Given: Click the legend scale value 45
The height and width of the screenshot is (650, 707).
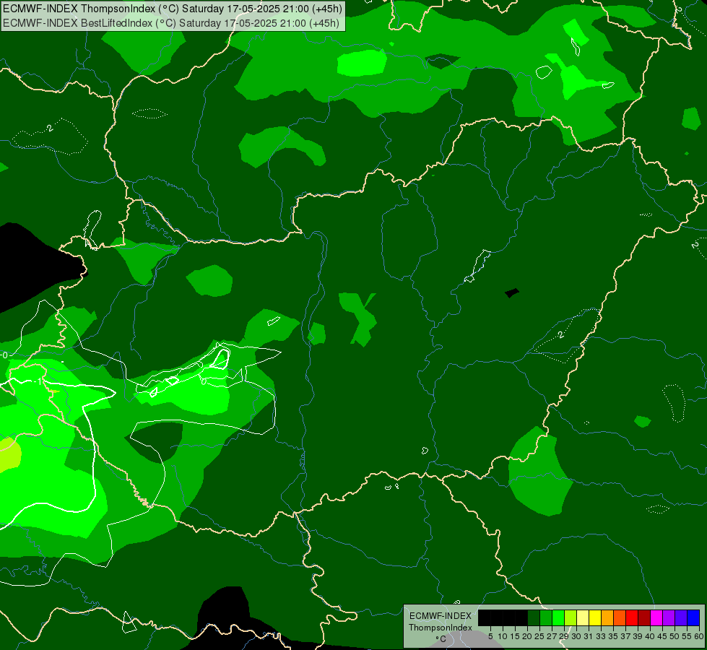Looking at the screenshot, I should tap(662, 636).
